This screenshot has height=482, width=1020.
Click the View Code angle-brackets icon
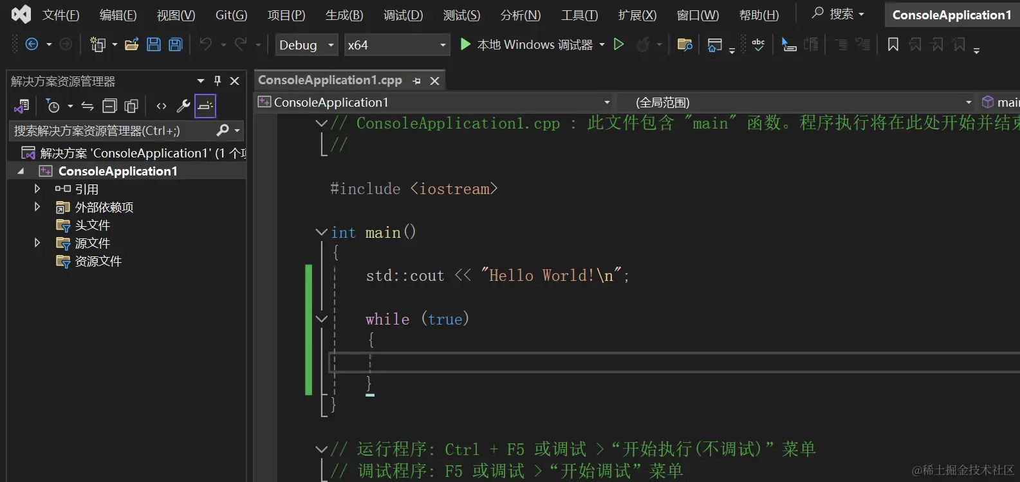[x=162, y=106]
